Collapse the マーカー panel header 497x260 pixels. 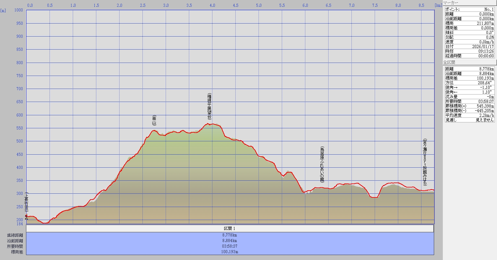tap(469, 3)
